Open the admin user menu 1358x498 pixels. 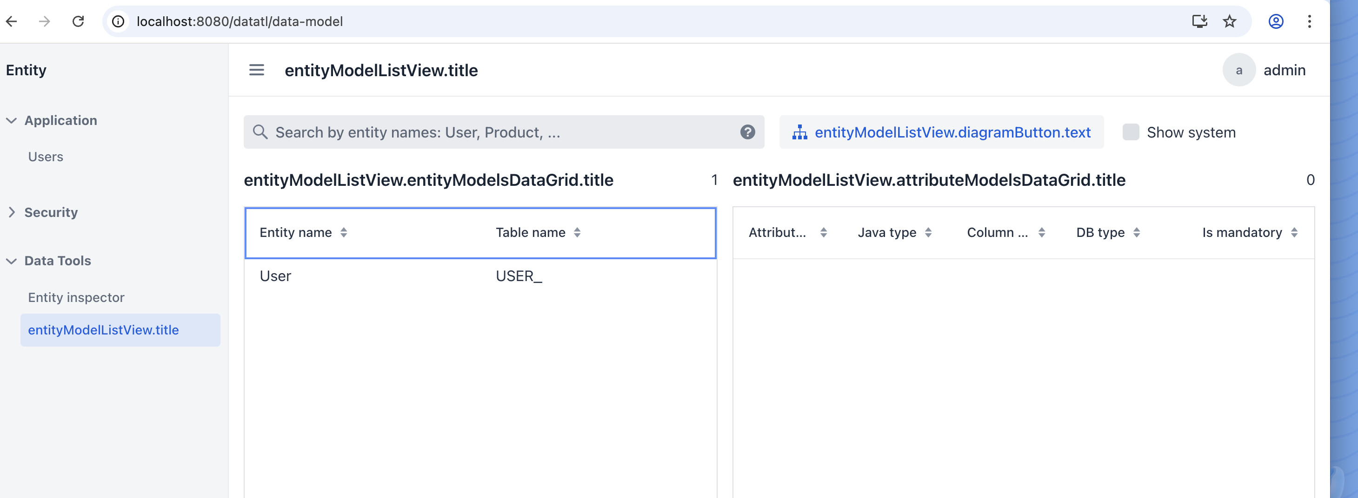1265,70
